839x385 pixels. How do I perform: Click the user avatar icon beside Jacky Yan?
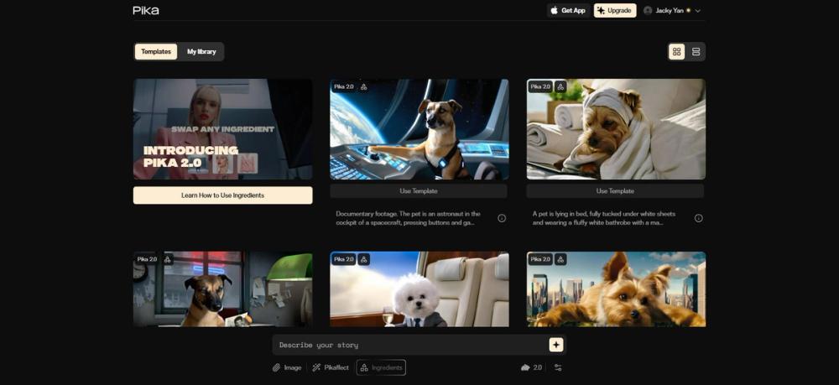pyautogui.click(x=648, y=11)
